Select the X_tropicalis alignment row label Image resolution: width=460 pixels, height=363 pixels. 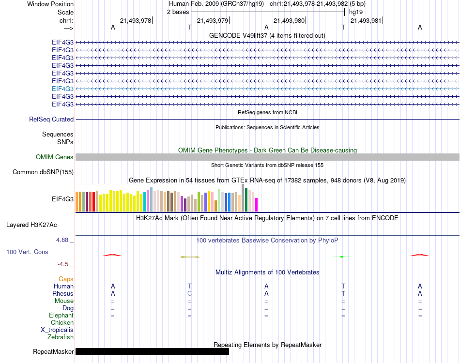pos(57,330)
